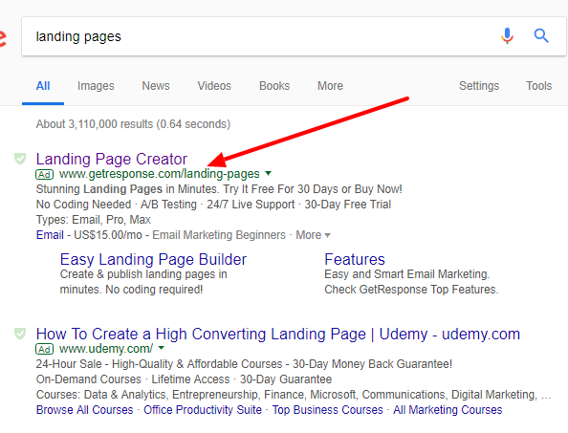
Task: Open search Settings
Action: point(479,86)
